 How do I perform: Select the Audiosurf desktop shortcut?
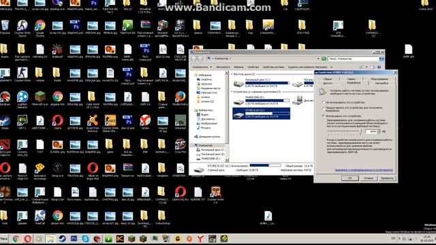coord(57,51)
